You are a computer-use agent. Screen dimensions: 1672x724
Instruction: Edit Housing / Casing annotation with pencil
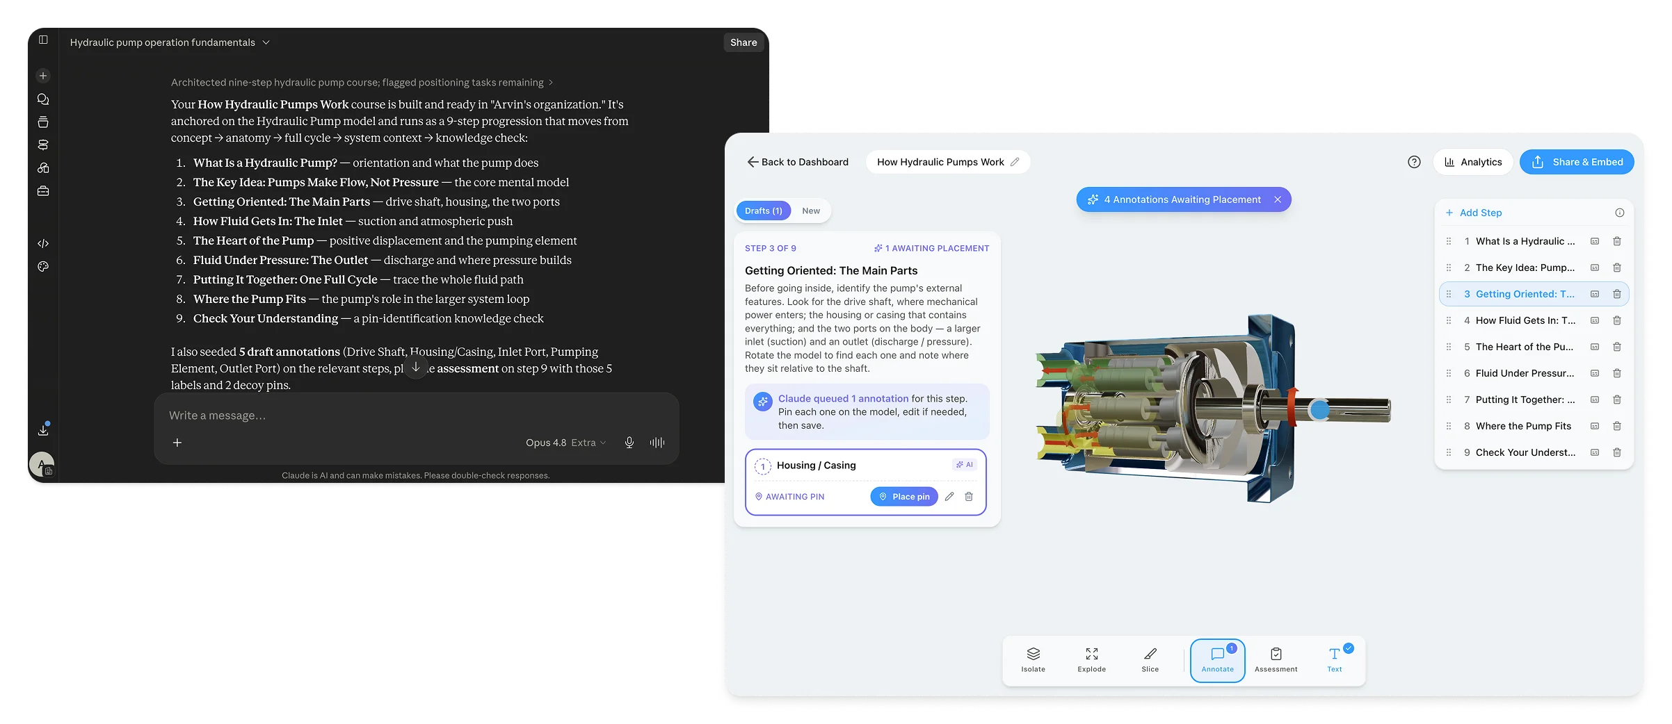pyautogui.click(x=949, y=497)
